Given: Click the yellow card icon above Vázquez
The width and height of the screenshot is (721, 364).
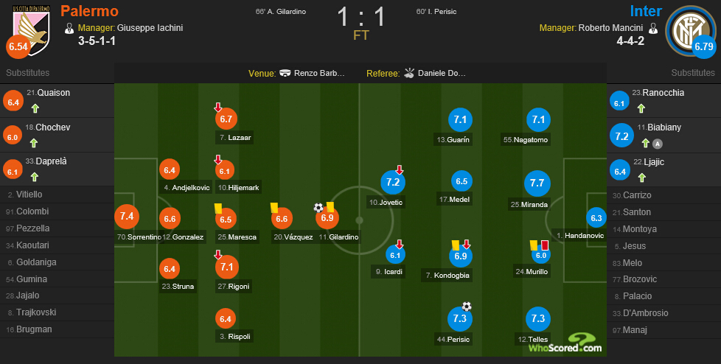Looking at the screenshot, I should click(274, 208).
